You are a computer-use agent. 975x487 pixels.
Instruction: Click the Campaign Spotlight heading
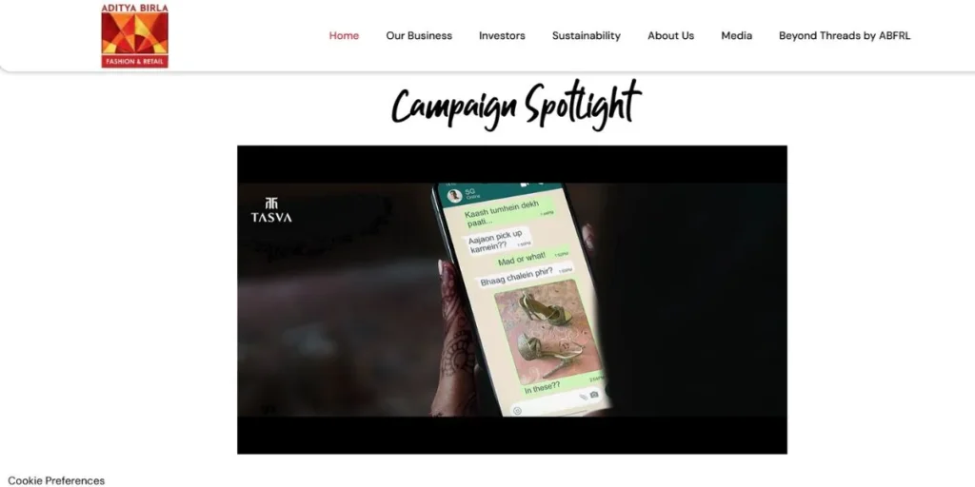(x=515, y=104)
